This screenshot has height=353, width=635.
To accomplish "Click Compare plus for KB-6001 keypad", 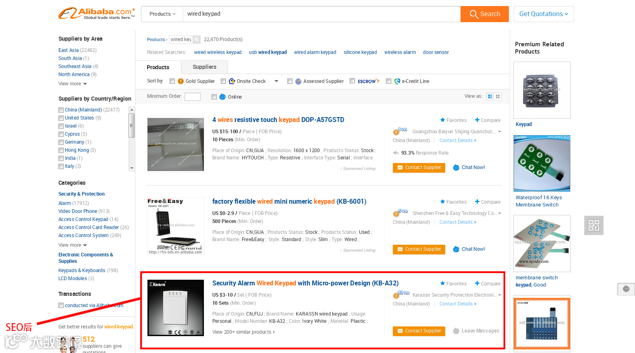I will (x=477, y=202).
